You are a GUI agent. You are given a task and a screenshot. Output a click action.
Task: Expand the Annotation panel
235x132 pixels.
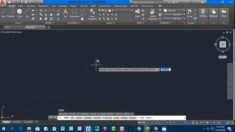coord(74,23)
